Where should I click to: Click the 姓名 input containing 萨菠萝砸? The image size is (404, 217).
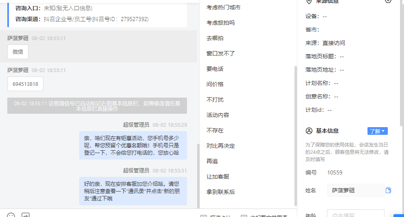point(356,190)
